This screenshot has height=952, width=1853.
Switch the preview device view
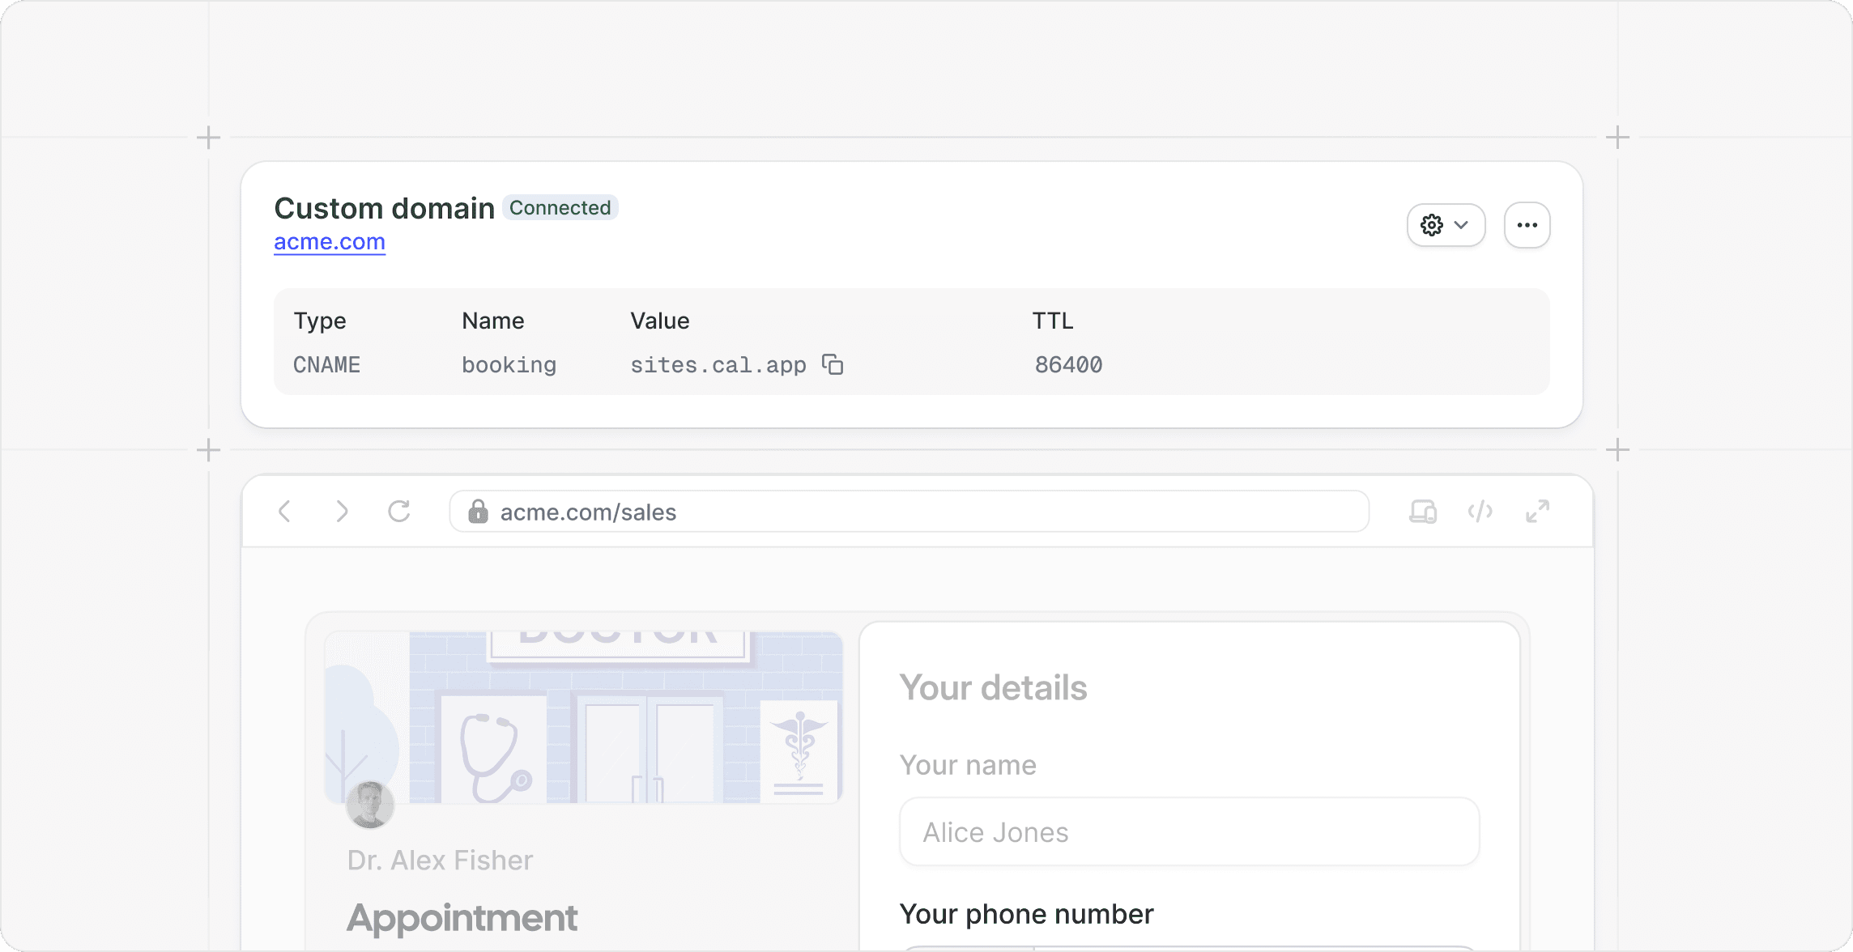click(x=1422, y=512)
